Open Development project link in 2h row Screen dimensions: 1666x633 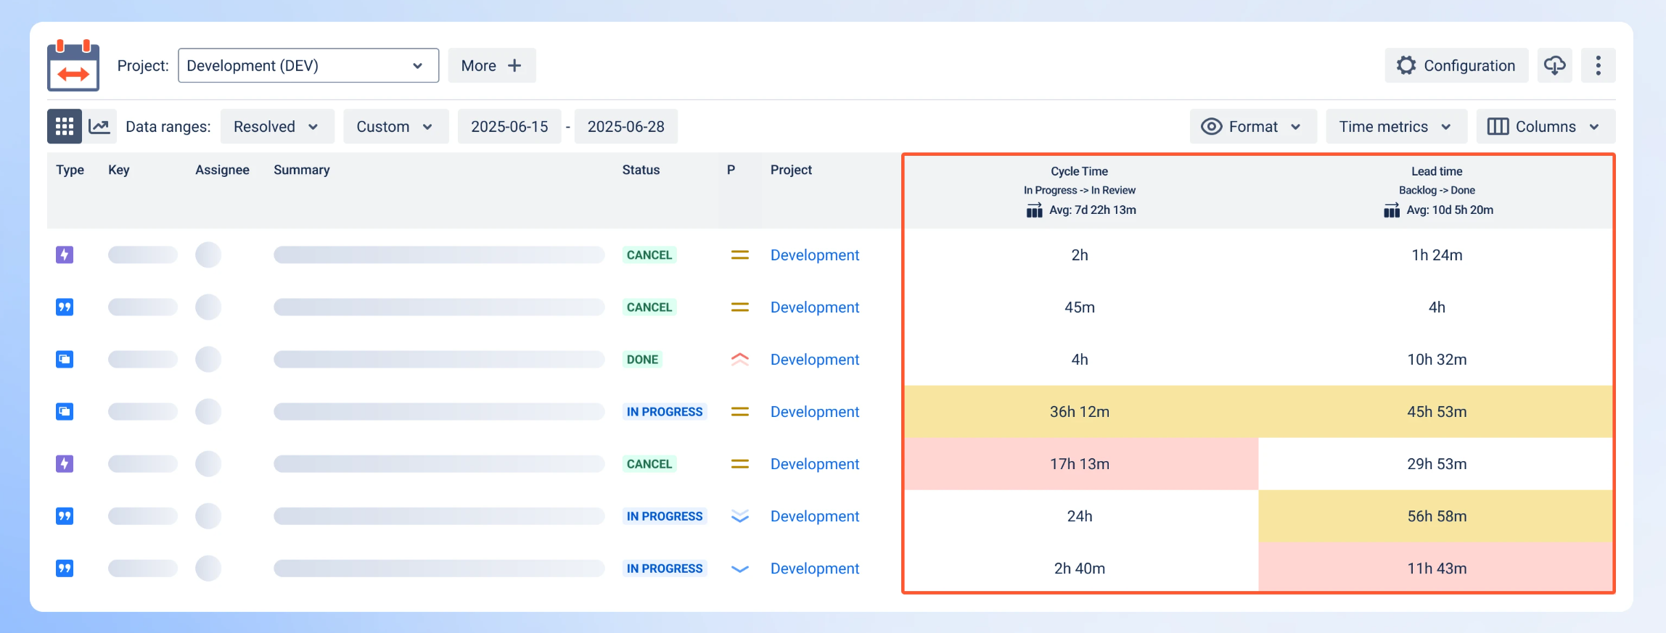pyautogui.click(x=815, y=255)
